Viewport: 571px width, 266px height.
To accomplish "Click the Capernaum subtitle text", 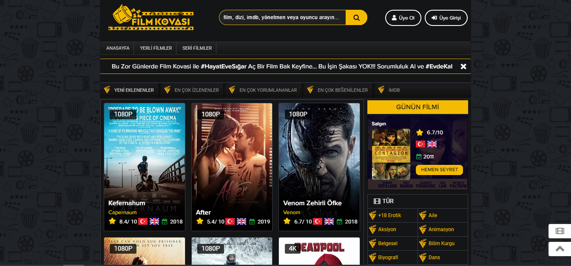I will click(122, 212).
